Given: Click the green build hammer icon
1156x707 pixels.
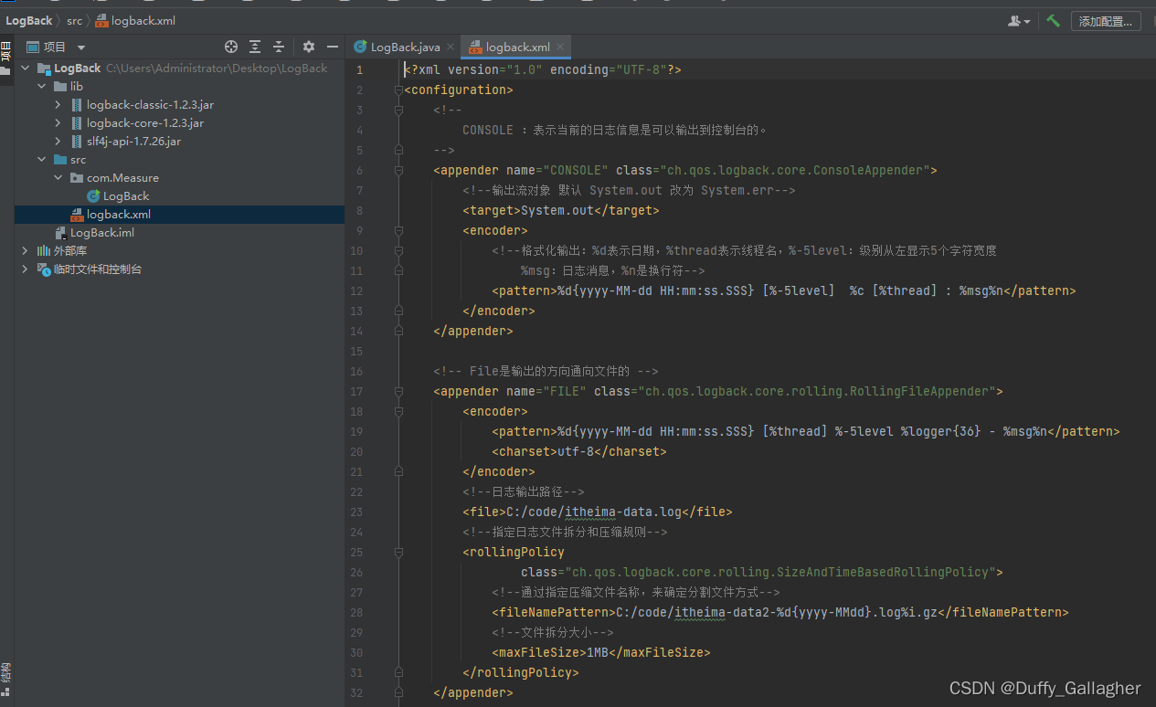Looking at the screenshot, I should [1054, 20].
